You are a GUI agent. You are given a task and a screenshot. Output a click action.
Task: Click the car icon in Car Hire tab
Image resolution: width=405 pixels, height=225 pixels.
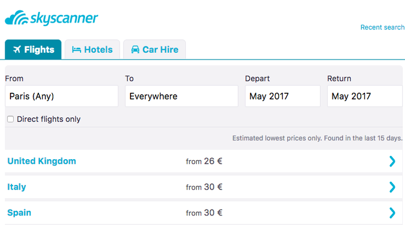135,50
